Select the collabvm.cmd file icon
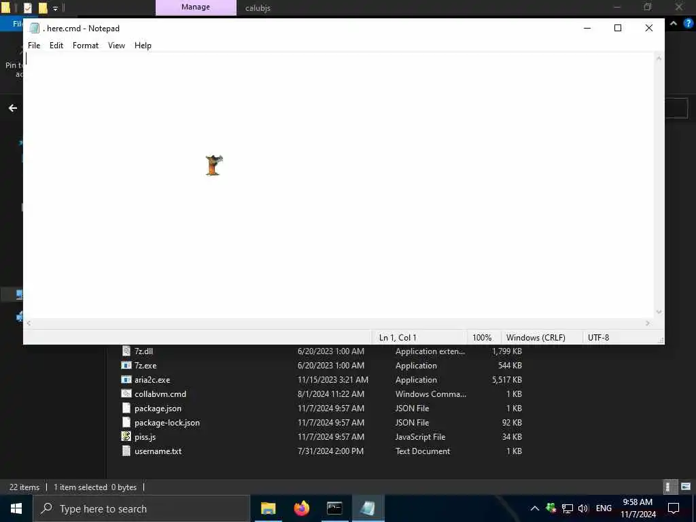This screenshot has width=696, height=522. tap(126, 394)
